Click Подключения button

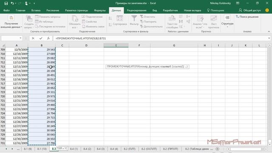[x=92, y=17]
